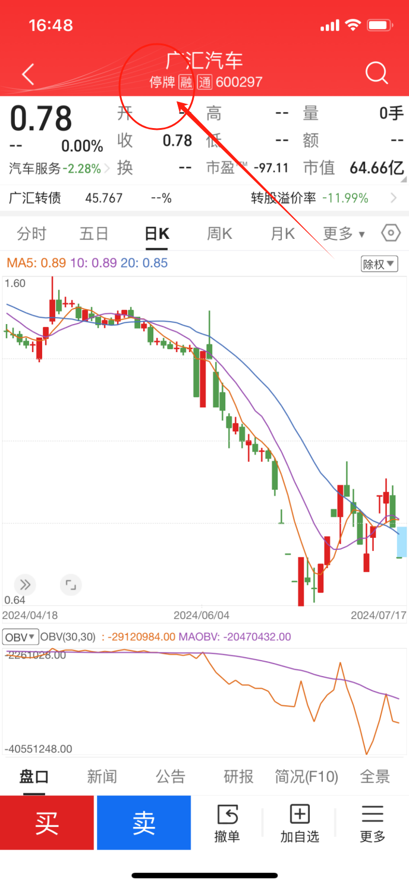Viewport: 409px width, 887px height.
Task: Tap the 融 margin badge
Action: point(186,82)
